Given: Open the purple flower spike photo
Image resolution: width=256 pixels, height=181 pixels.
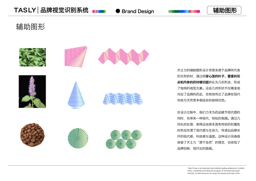Looking at the screenshot, I should pyautogui.click(x=32, y=92).
